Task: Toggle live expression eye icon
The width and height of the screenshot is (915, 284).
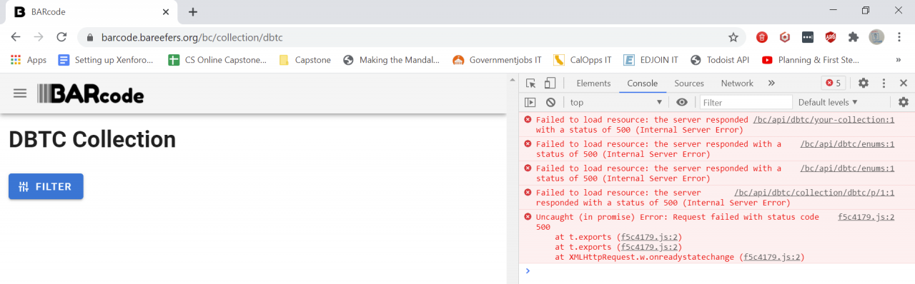Action: (682, 102)
